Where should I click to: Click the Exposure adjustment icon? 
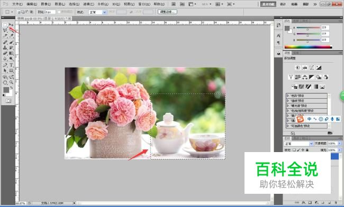[x=319, y=68]
